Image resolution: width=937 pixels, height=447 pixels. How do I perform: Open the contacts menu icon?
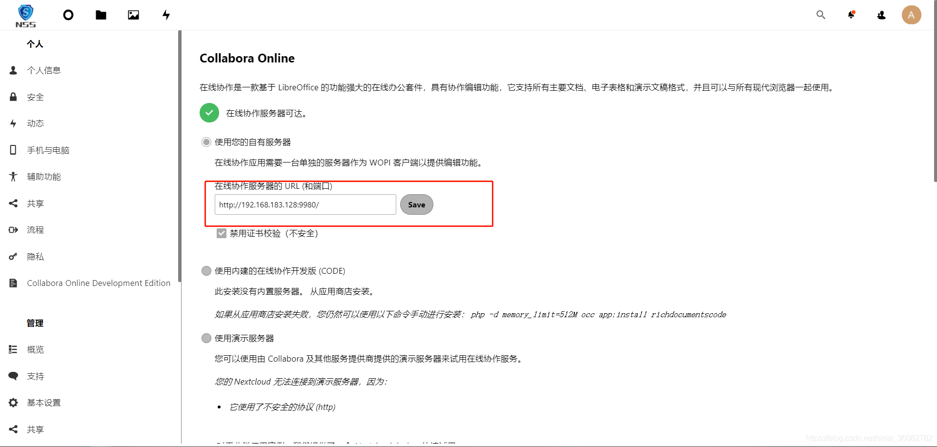click(x=881, y=15)
